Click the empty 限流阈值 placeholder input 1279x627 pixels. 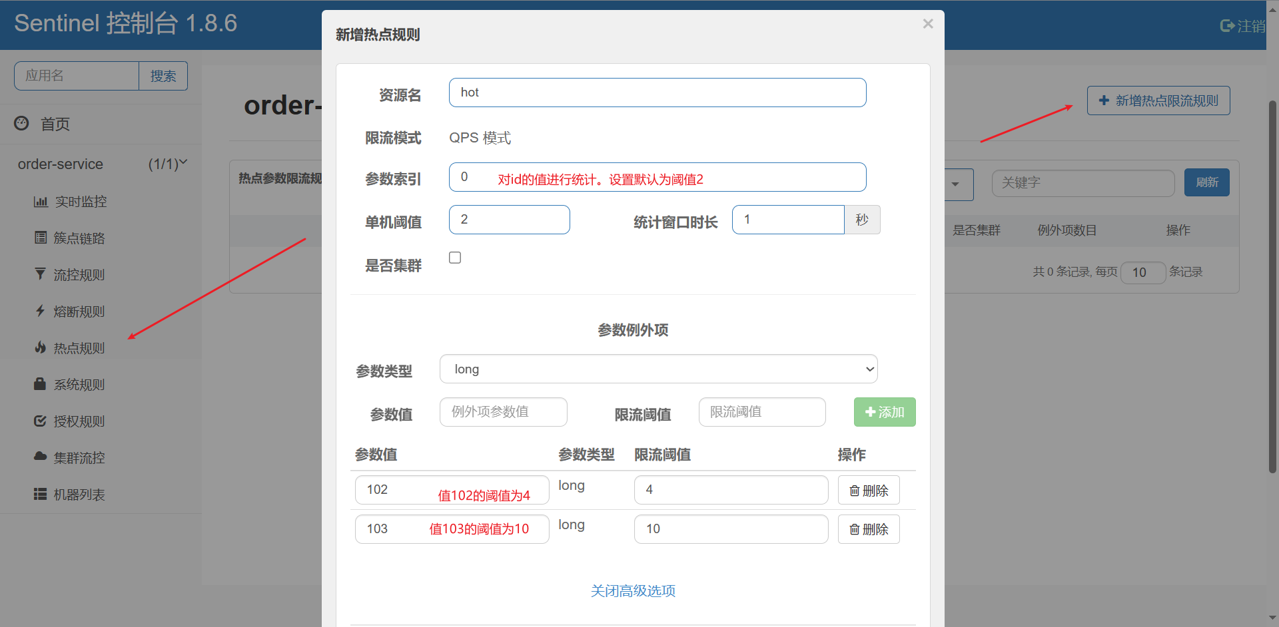pos(762,412)
